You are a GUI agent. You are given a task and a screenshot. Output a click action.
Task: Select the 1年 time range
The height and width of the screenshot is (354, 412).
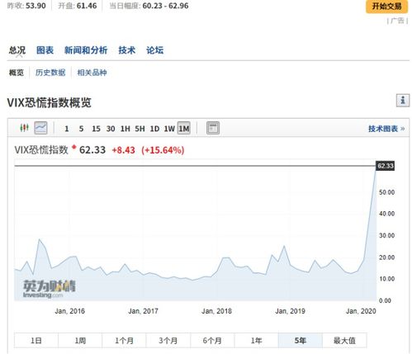pos(256,341)
